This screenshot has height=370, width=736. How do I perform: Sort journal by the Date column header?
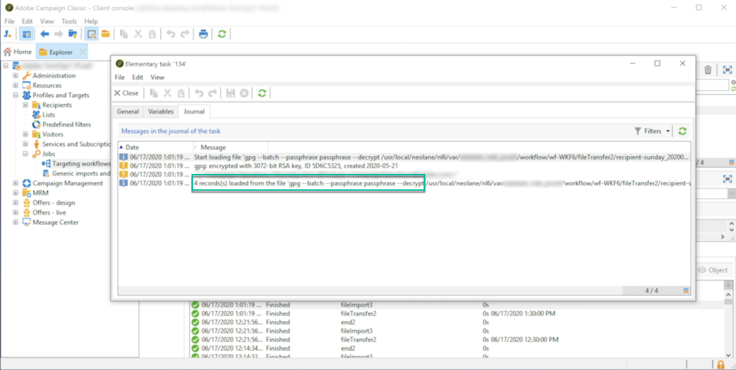click(x=155, y=147)
